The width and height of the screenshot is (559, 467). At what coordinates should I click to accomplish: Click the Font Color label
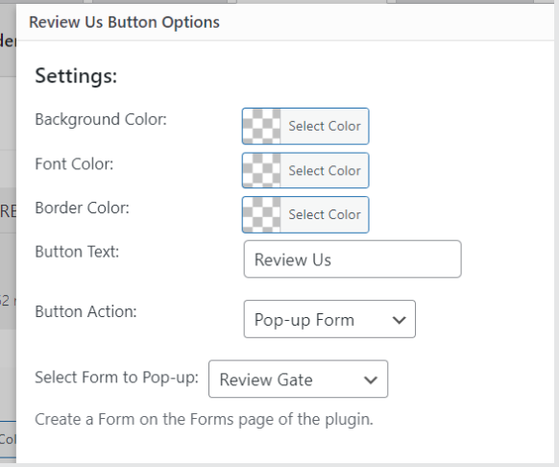(x=74, y=164)
